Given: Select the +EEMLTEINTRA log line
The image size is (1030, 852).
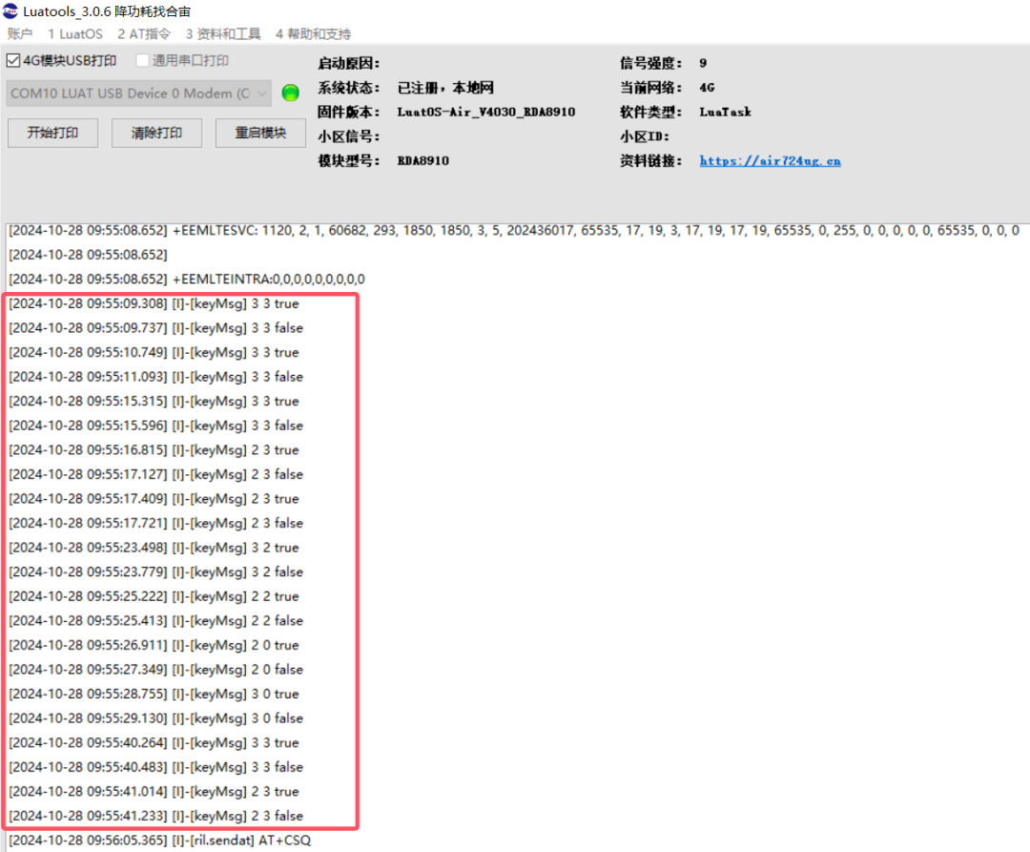Looking at the screenshot, I should click(x=187, y=280).
